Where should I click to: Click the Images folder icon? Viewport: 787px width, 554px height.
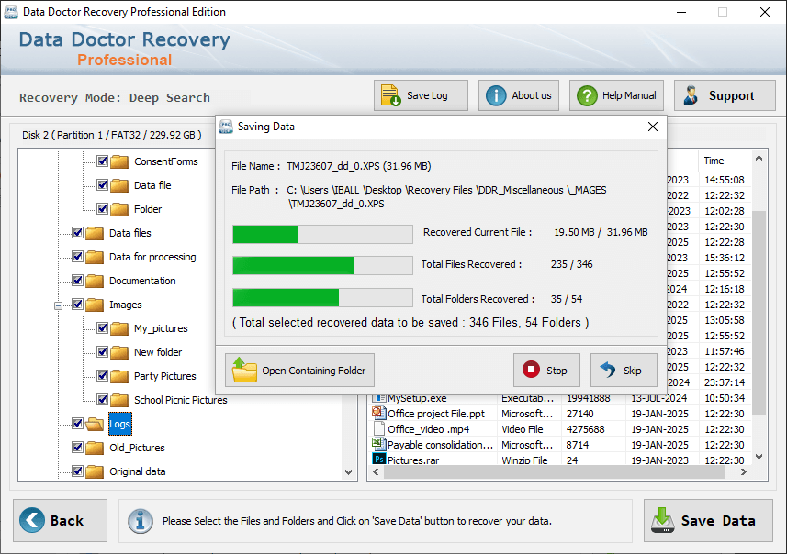(x=95, y=305)
